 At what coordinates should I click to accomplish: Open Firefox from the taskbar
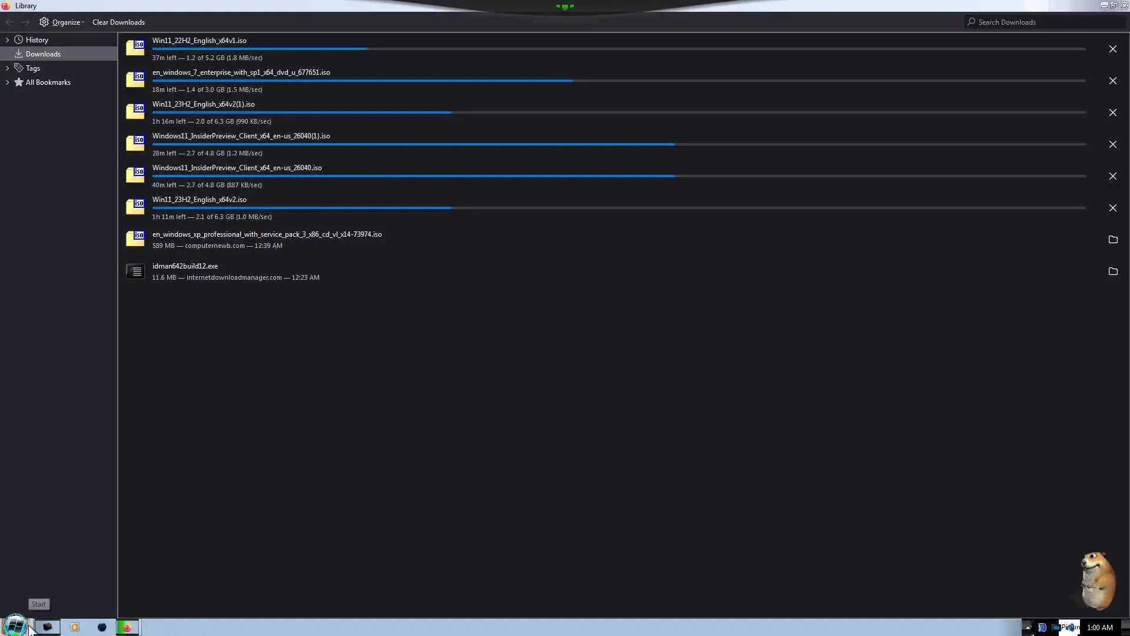[x=127, y=627]
